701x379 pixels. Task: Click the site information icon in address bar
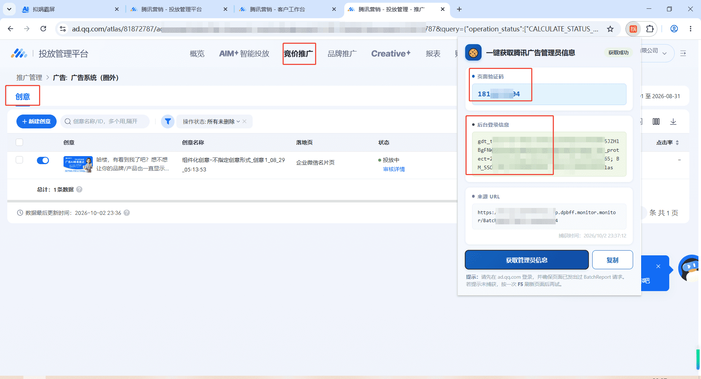[x=63, y=29]
